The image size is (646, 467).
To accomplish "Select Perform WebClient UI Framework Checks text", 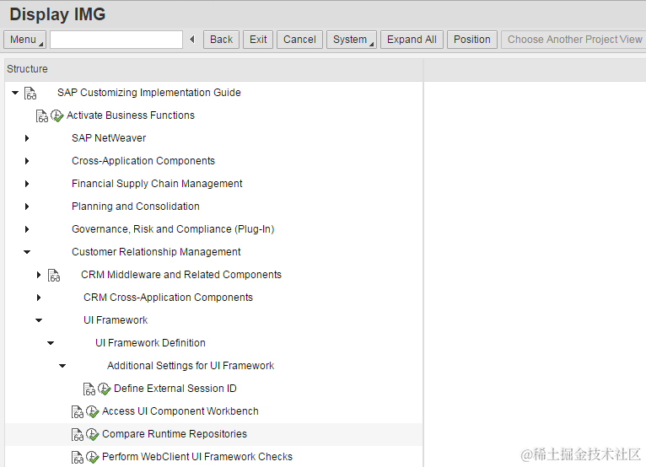I will click(x=197, y=457).
